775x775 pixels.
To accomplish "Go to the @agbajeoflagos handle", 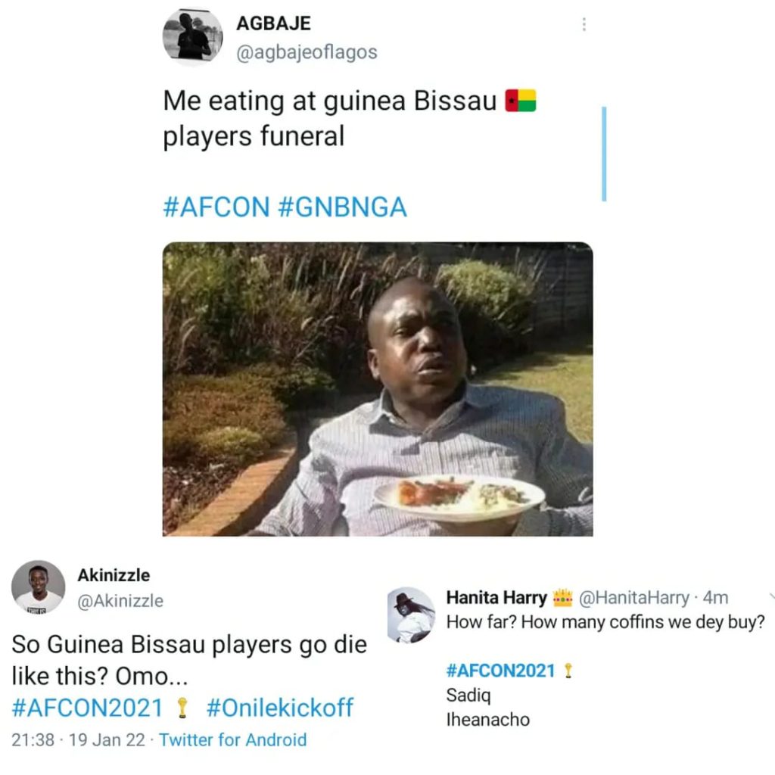I will click(x=307, y=52).
